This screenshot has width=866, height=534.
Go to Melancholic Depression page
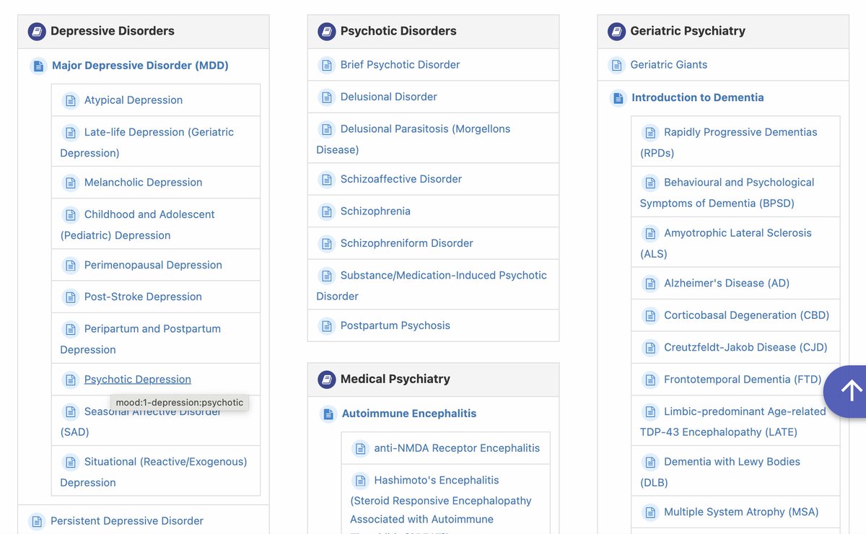pyautogui.click(x=143, y=183)
